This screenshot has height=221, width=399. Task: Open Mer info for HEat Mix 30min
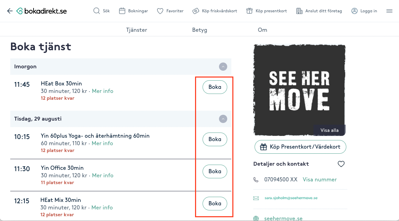coord(102,208)
